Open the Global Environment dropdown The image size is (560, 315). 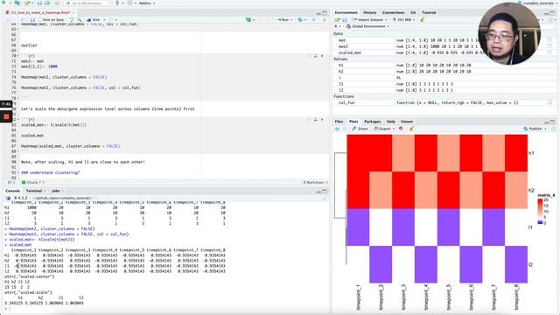pos(367,26)
